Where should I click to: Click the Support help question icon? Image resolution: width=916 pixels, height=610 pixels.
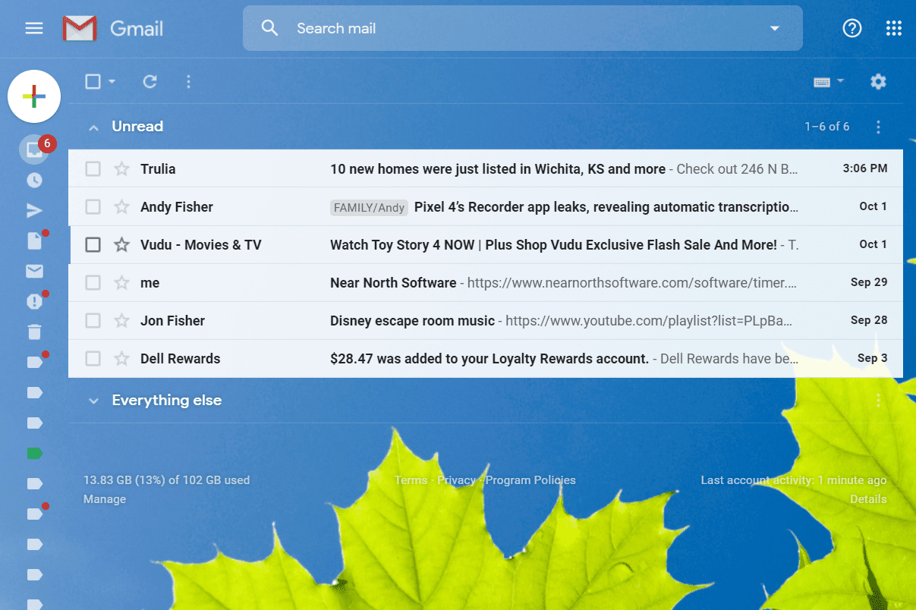point(852,29)
